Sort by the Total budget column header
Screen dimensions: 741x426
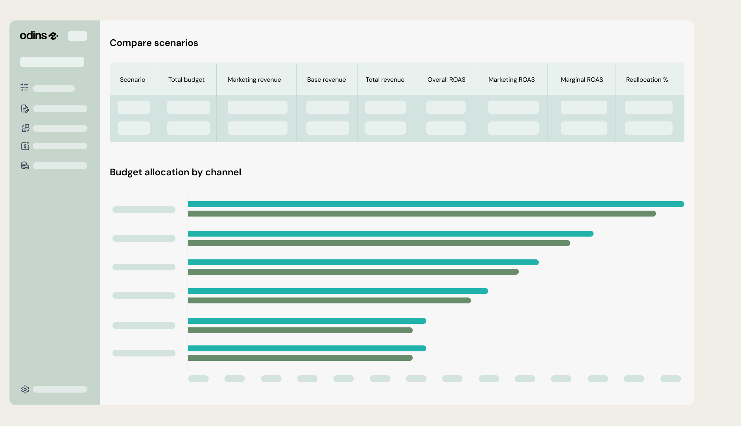point(186,79)
